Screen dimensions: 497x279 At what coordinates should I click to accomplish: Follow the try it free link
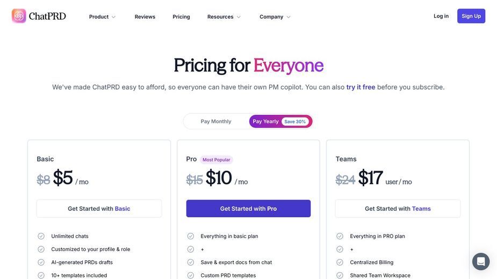pos(361,87)
